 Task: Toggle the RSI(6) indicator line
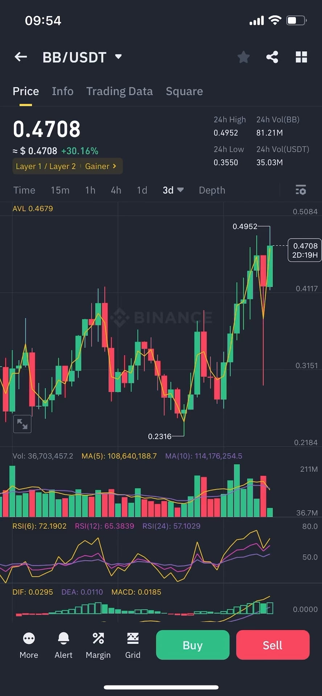click(40, 526)
